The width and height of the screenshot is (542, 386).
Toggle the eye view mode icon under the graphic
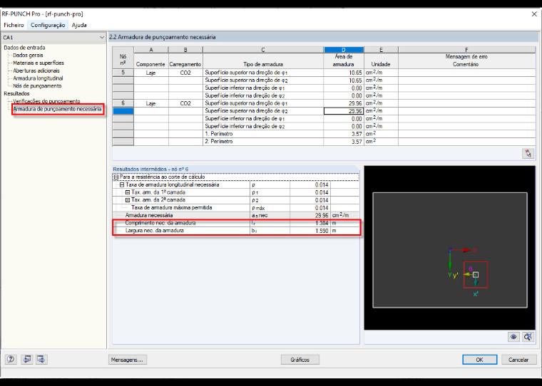pos(513,337)
